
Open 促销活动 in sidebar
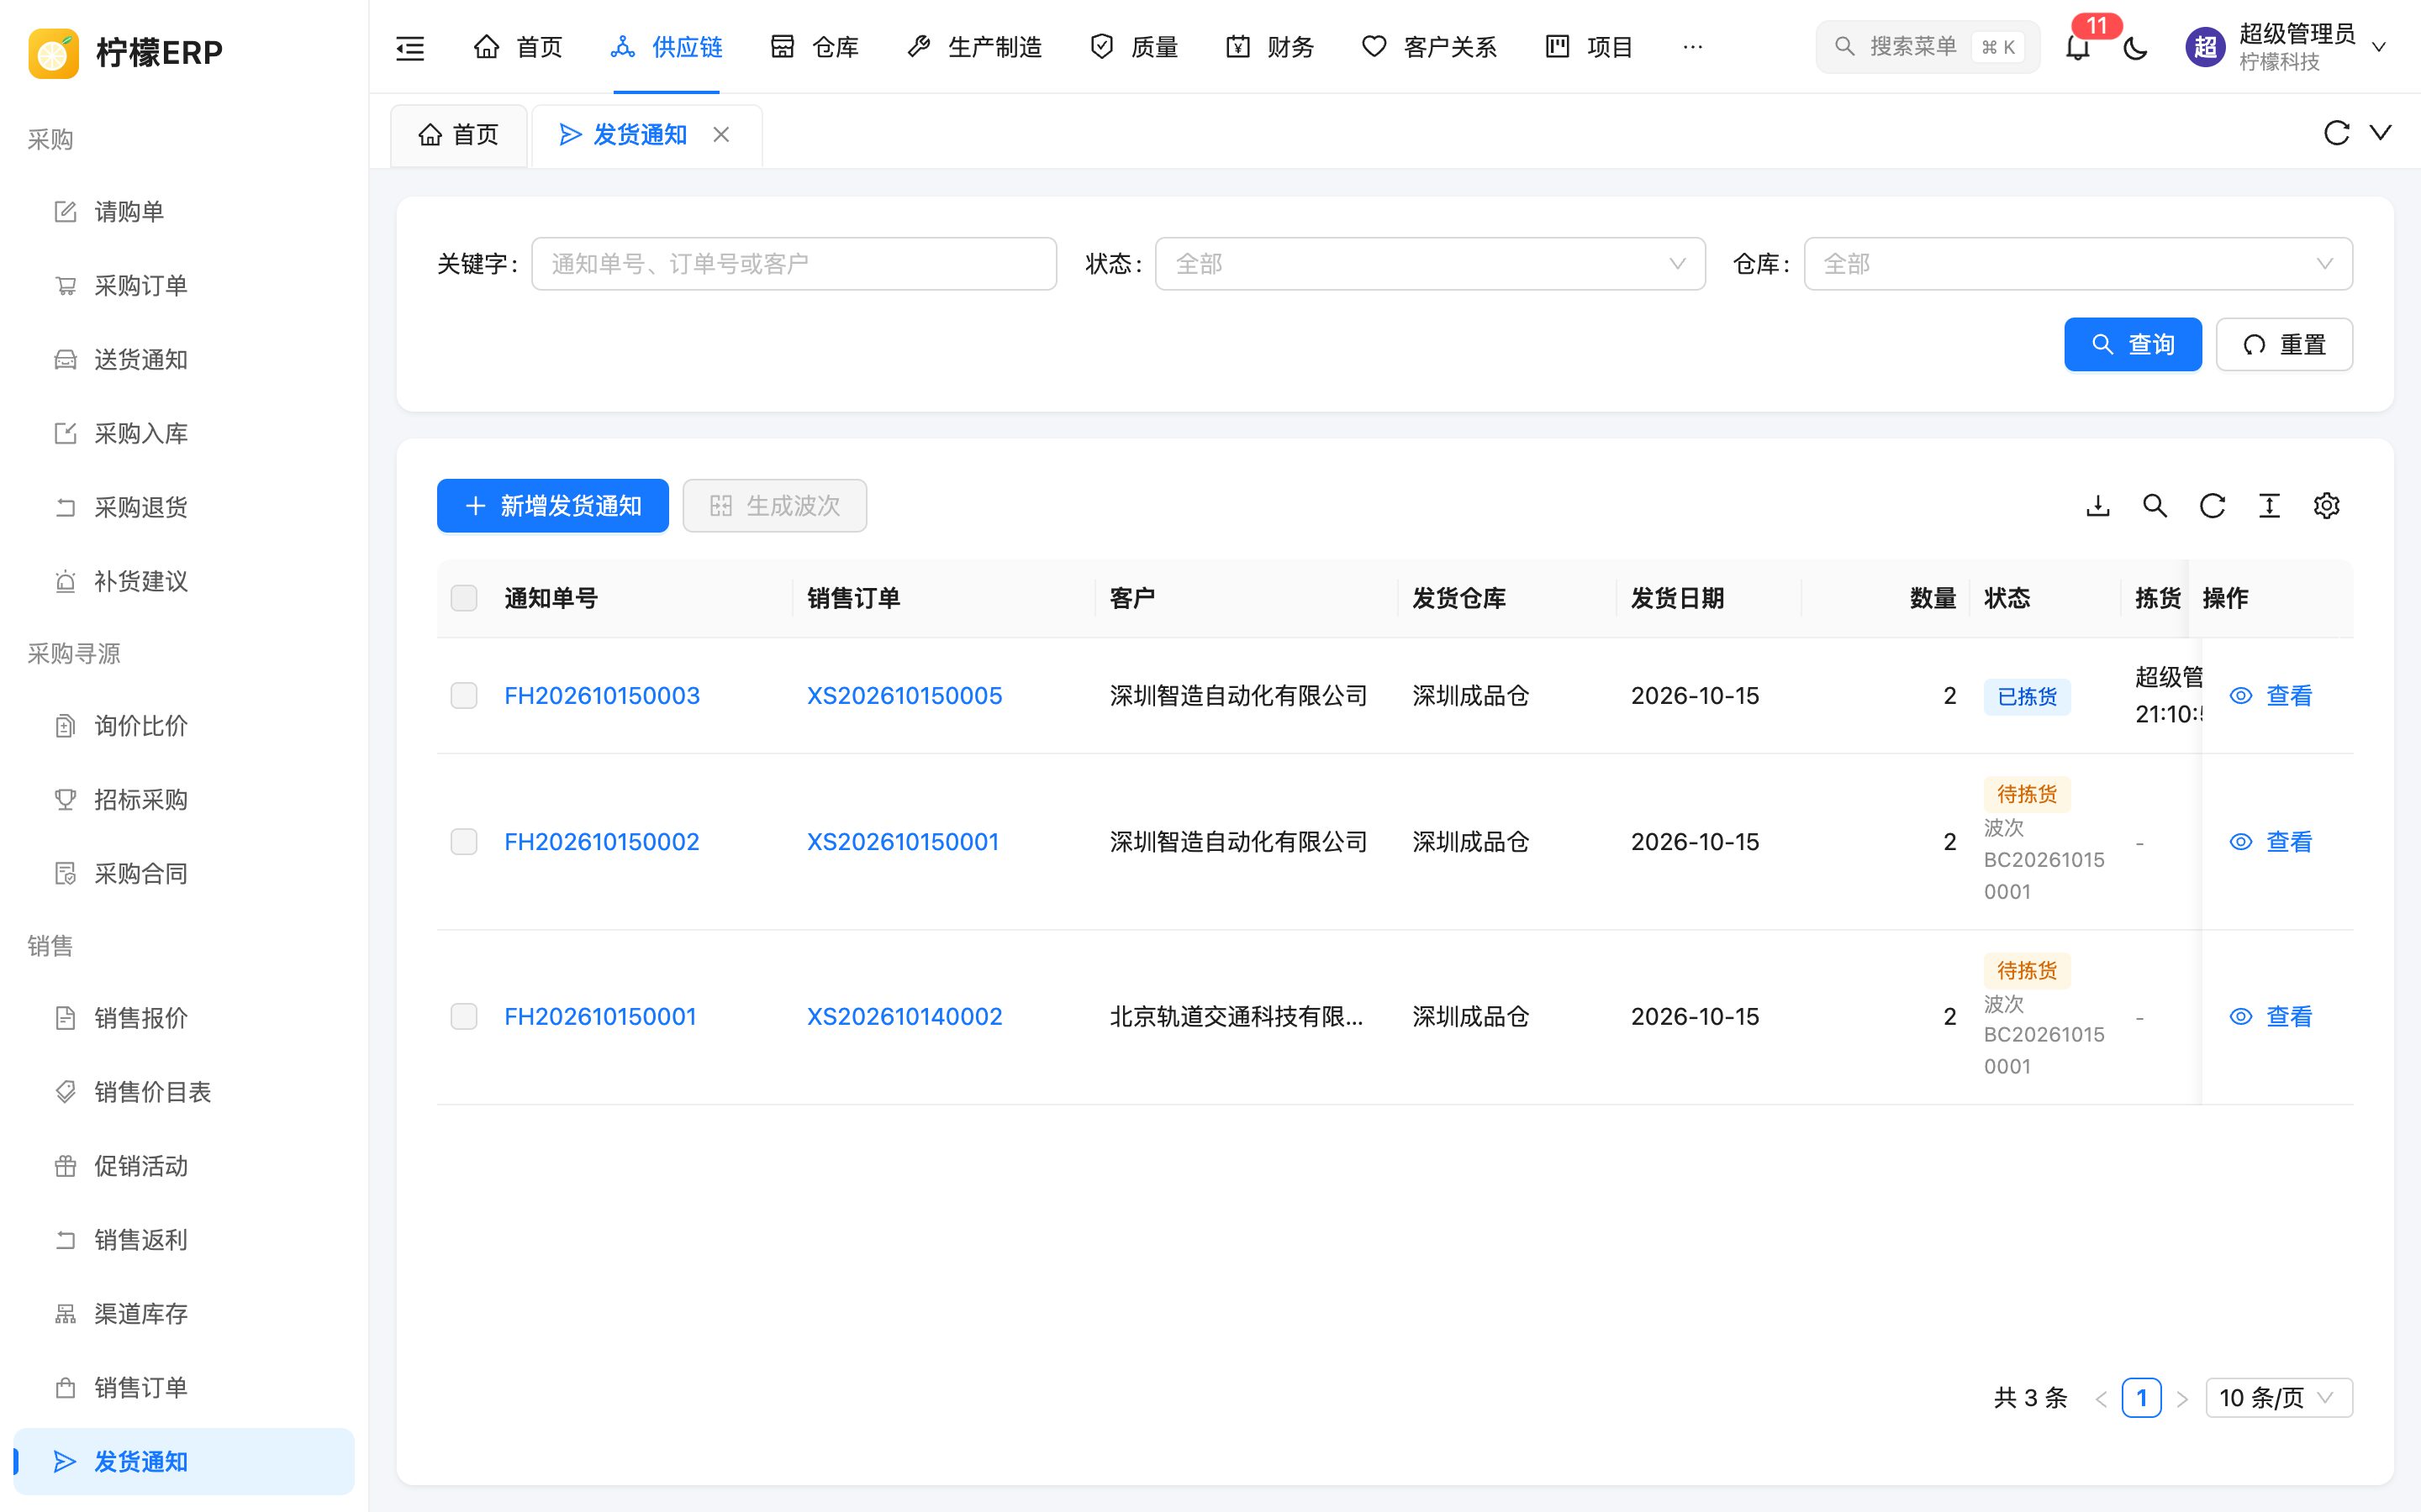184,1166
